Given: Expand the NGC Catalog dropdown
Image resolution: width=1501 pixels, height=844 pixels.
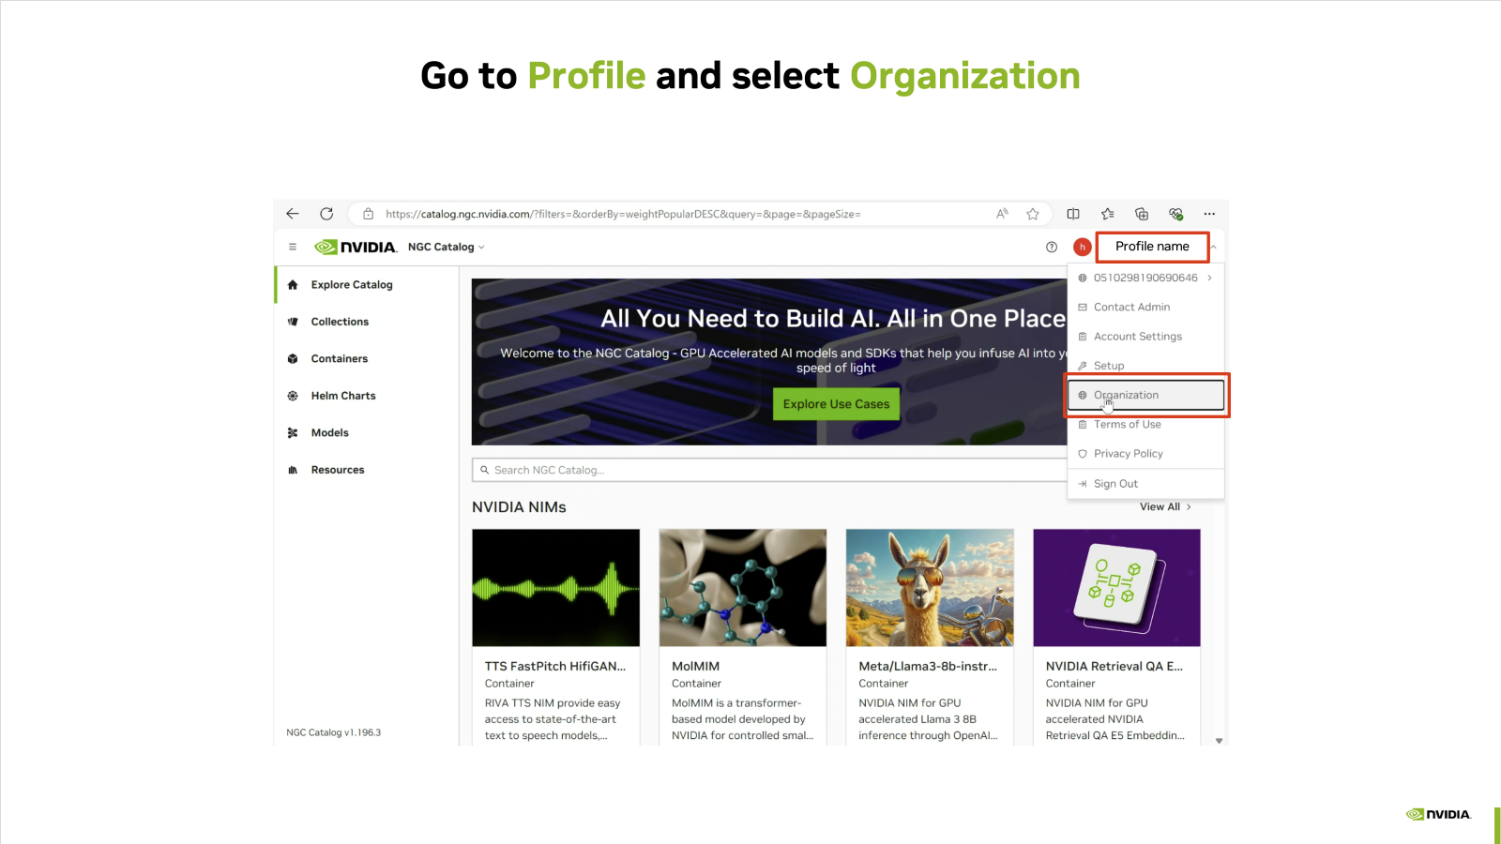Looking at the screenshot, I should pos(447,247).
